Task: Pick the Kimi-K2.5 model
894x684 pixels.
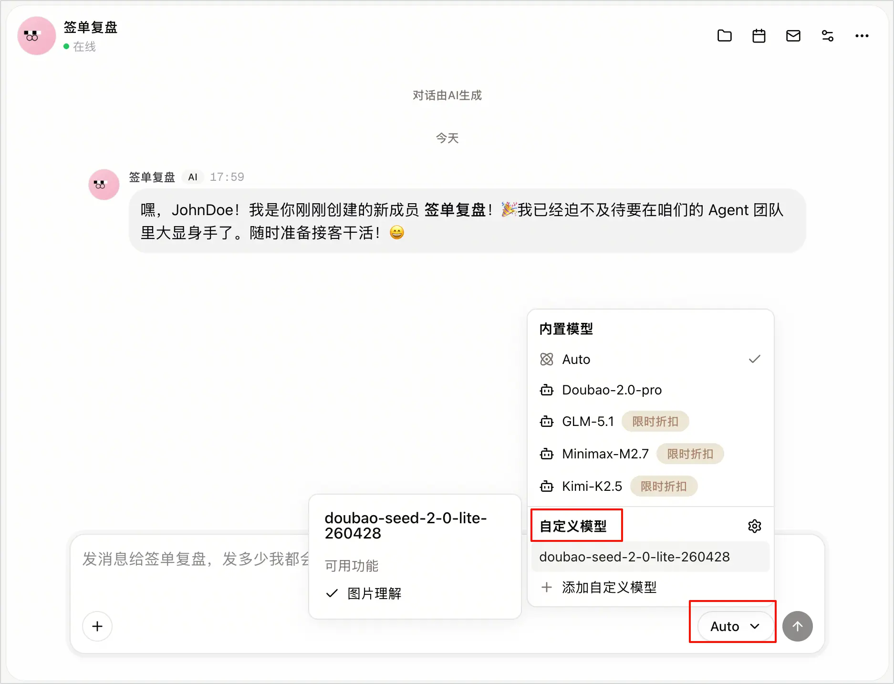Action: point(650,486)
